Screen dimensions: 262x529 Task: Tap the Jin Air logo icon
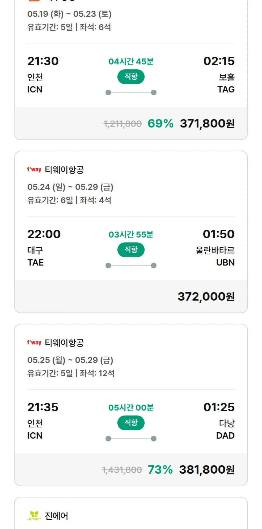click(34, 516)
